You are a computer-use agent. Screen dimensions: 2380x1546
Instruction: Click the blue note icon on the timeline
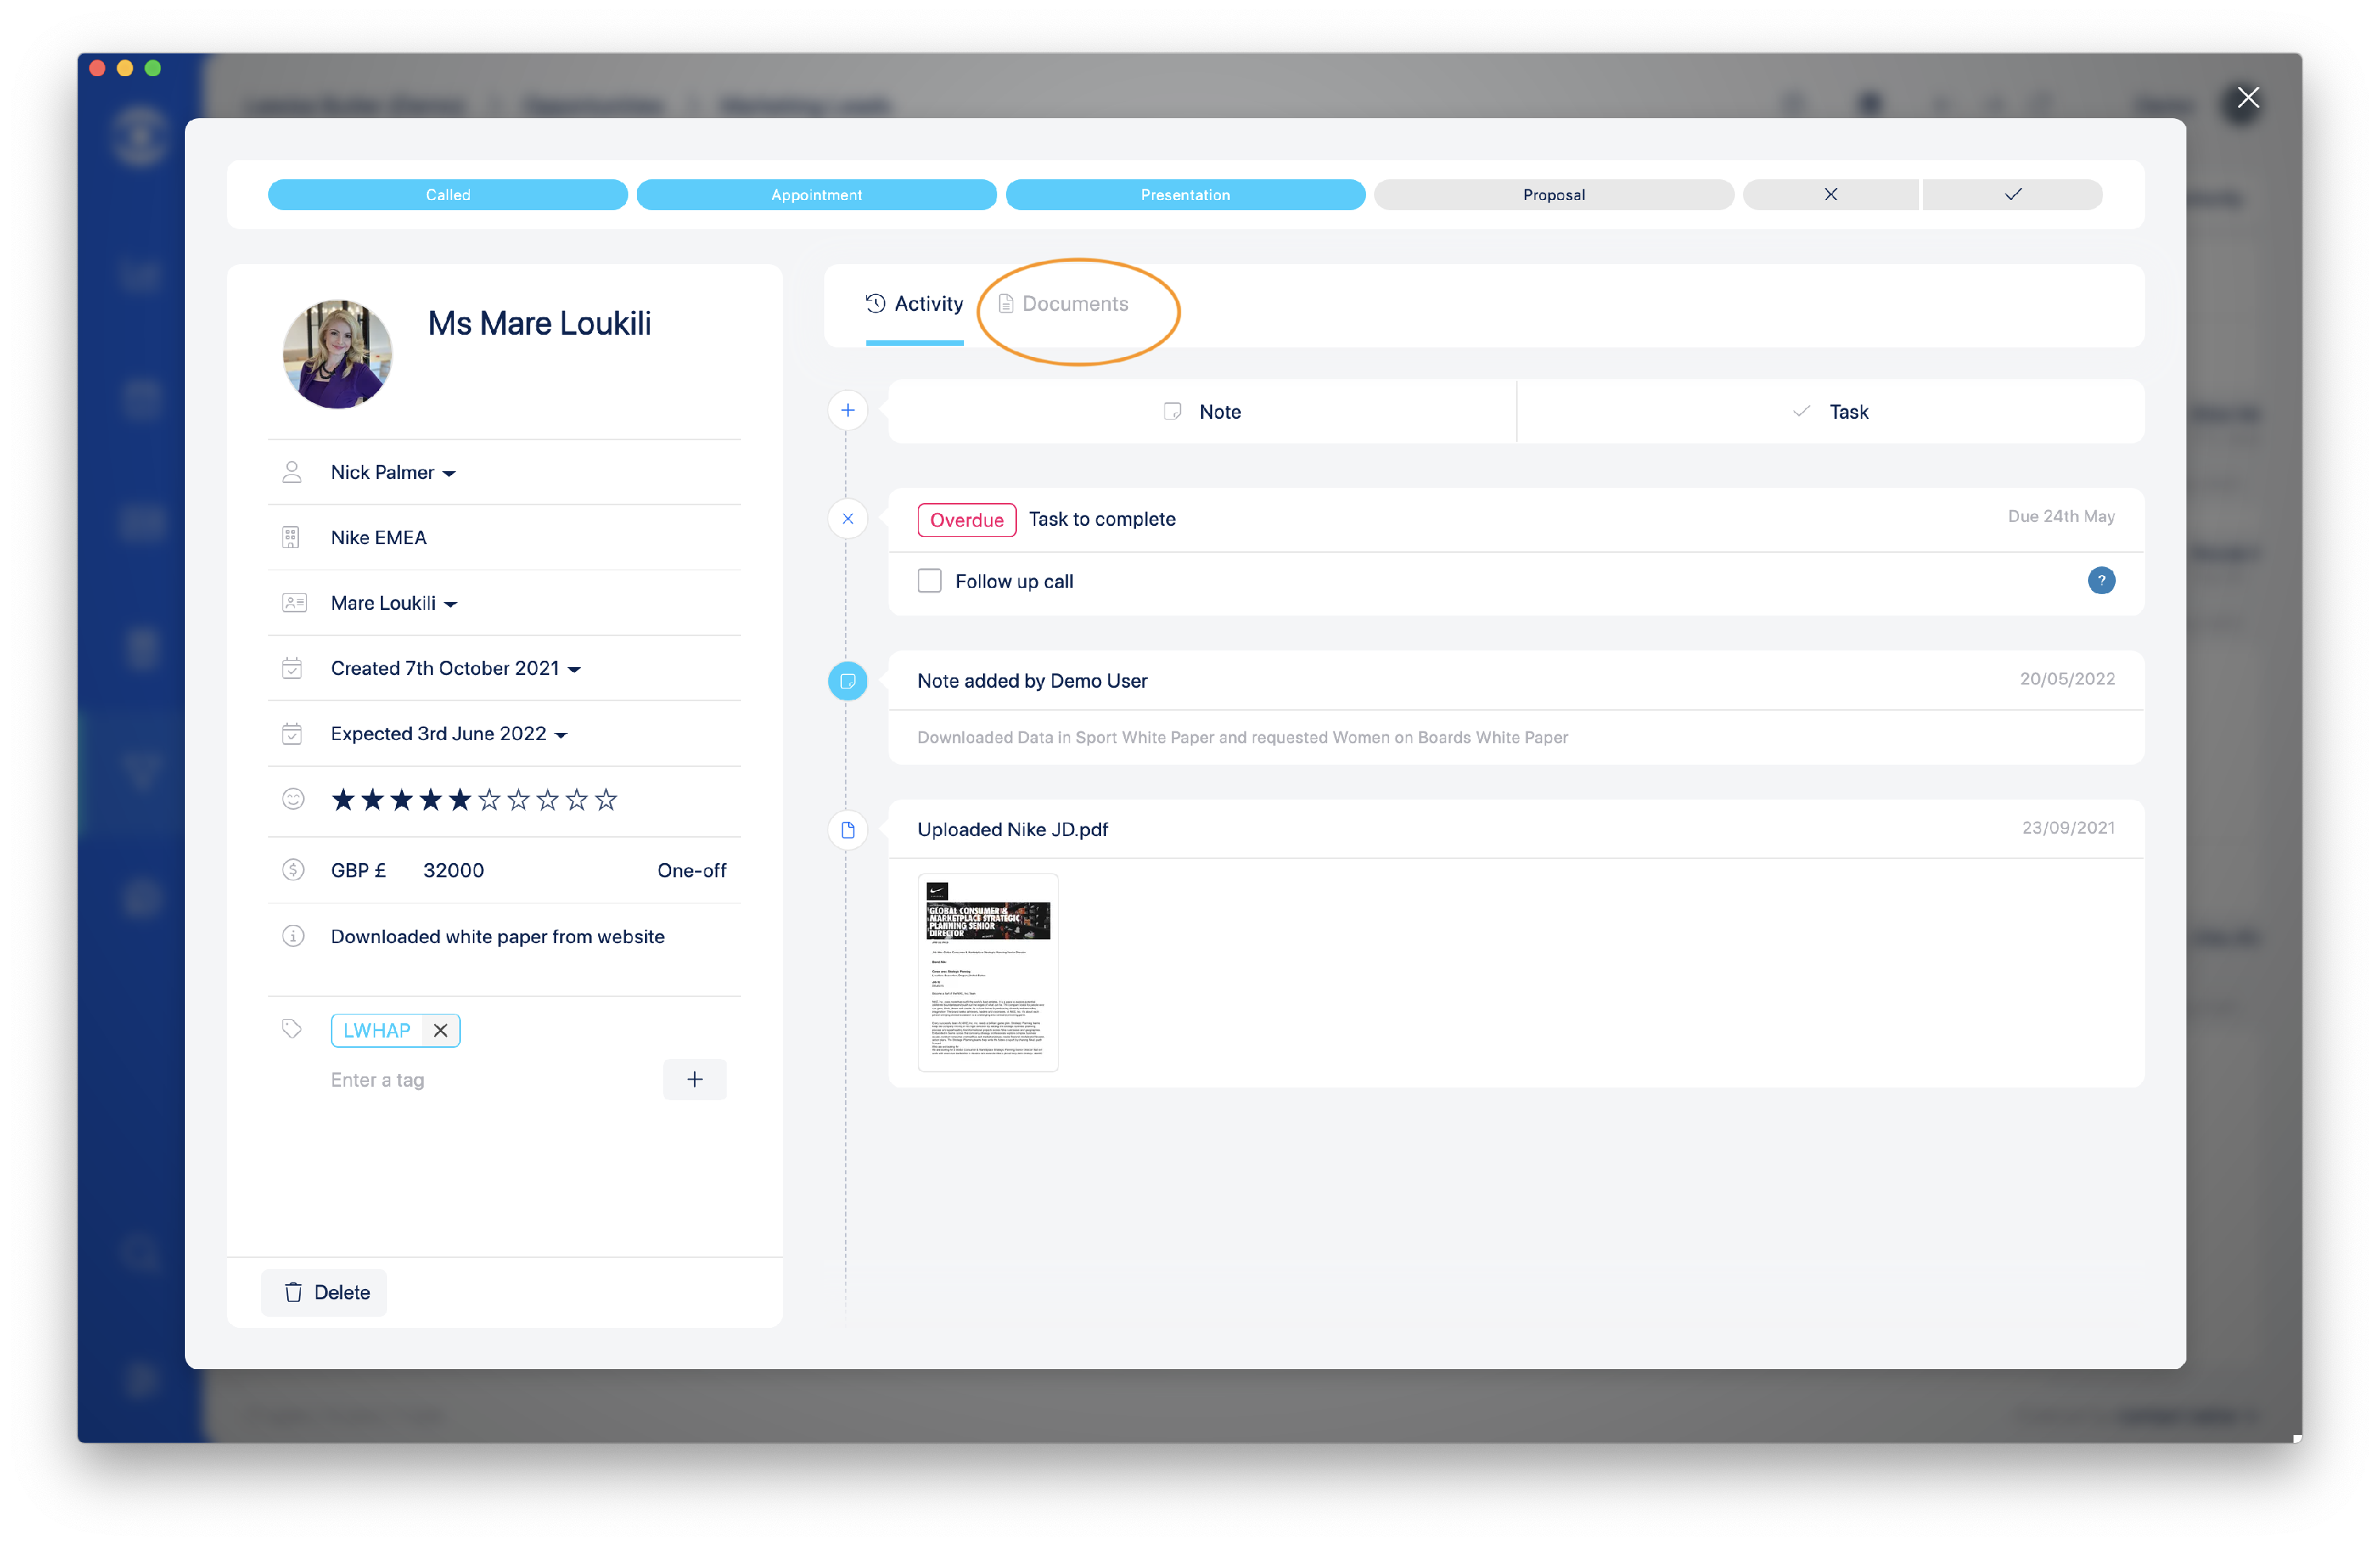[847, 681]
